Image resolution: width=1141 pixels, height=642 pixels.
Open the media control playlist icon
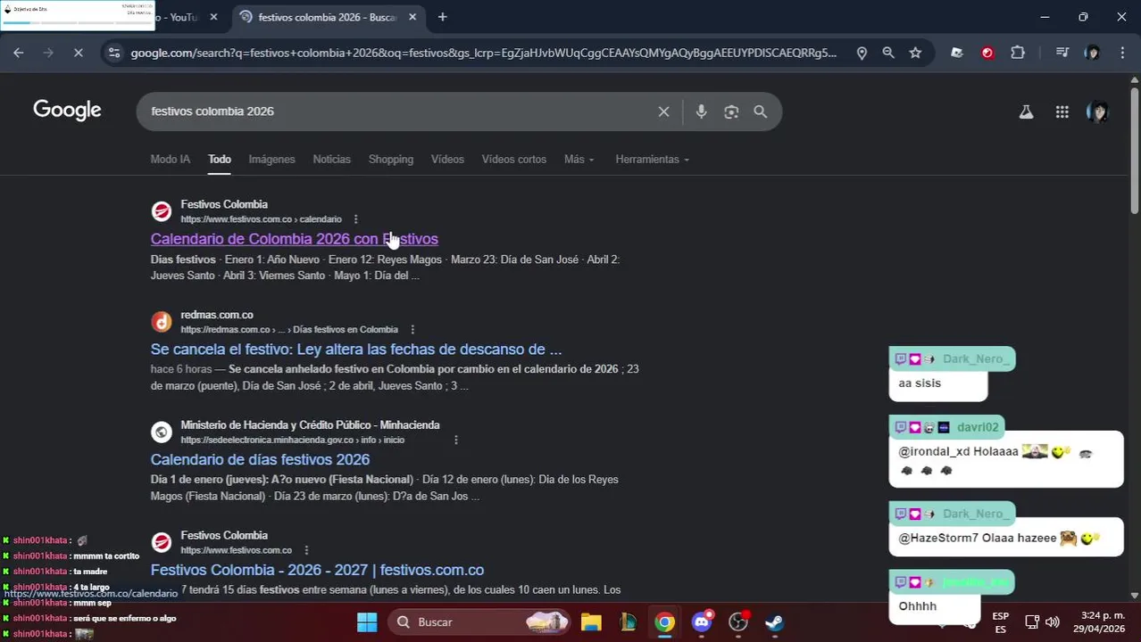tap(1062, 53)
